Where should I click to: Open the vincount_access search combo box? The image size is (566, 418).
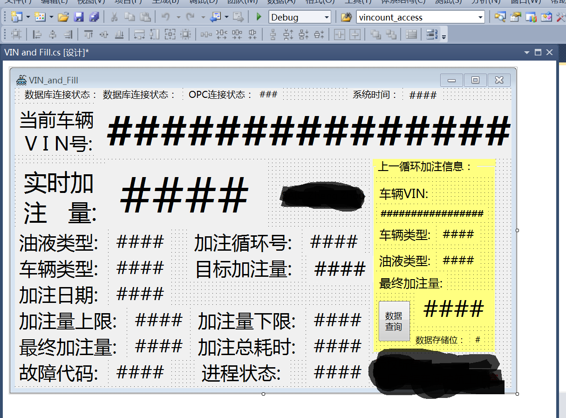(480, 18)
